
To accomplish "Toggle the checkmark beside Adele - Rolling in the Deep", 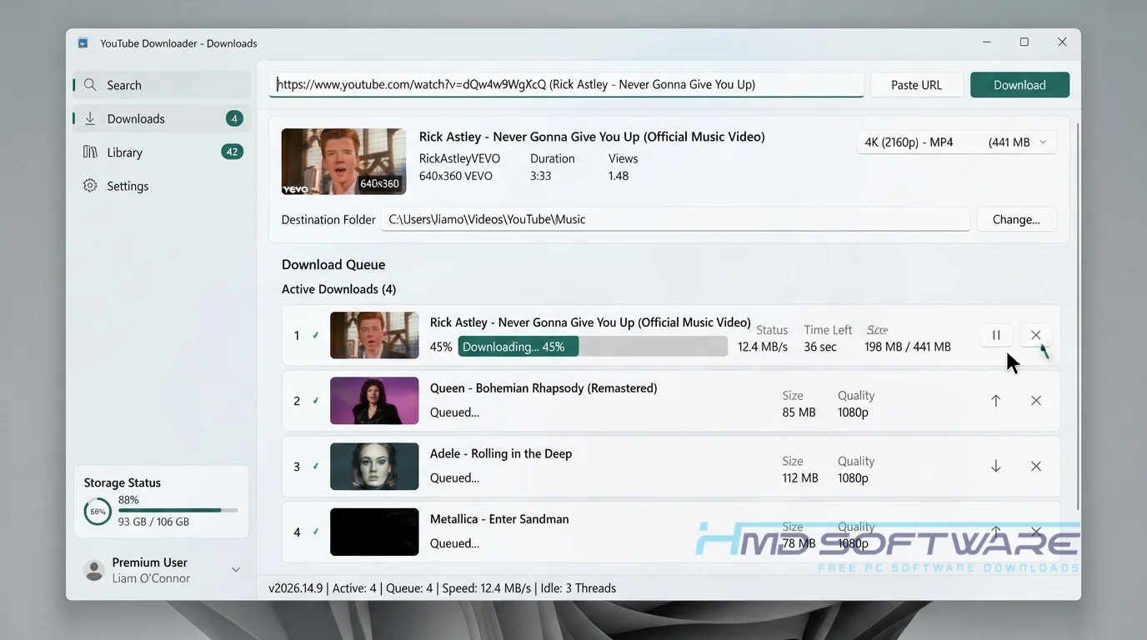I will coord(315,467).
